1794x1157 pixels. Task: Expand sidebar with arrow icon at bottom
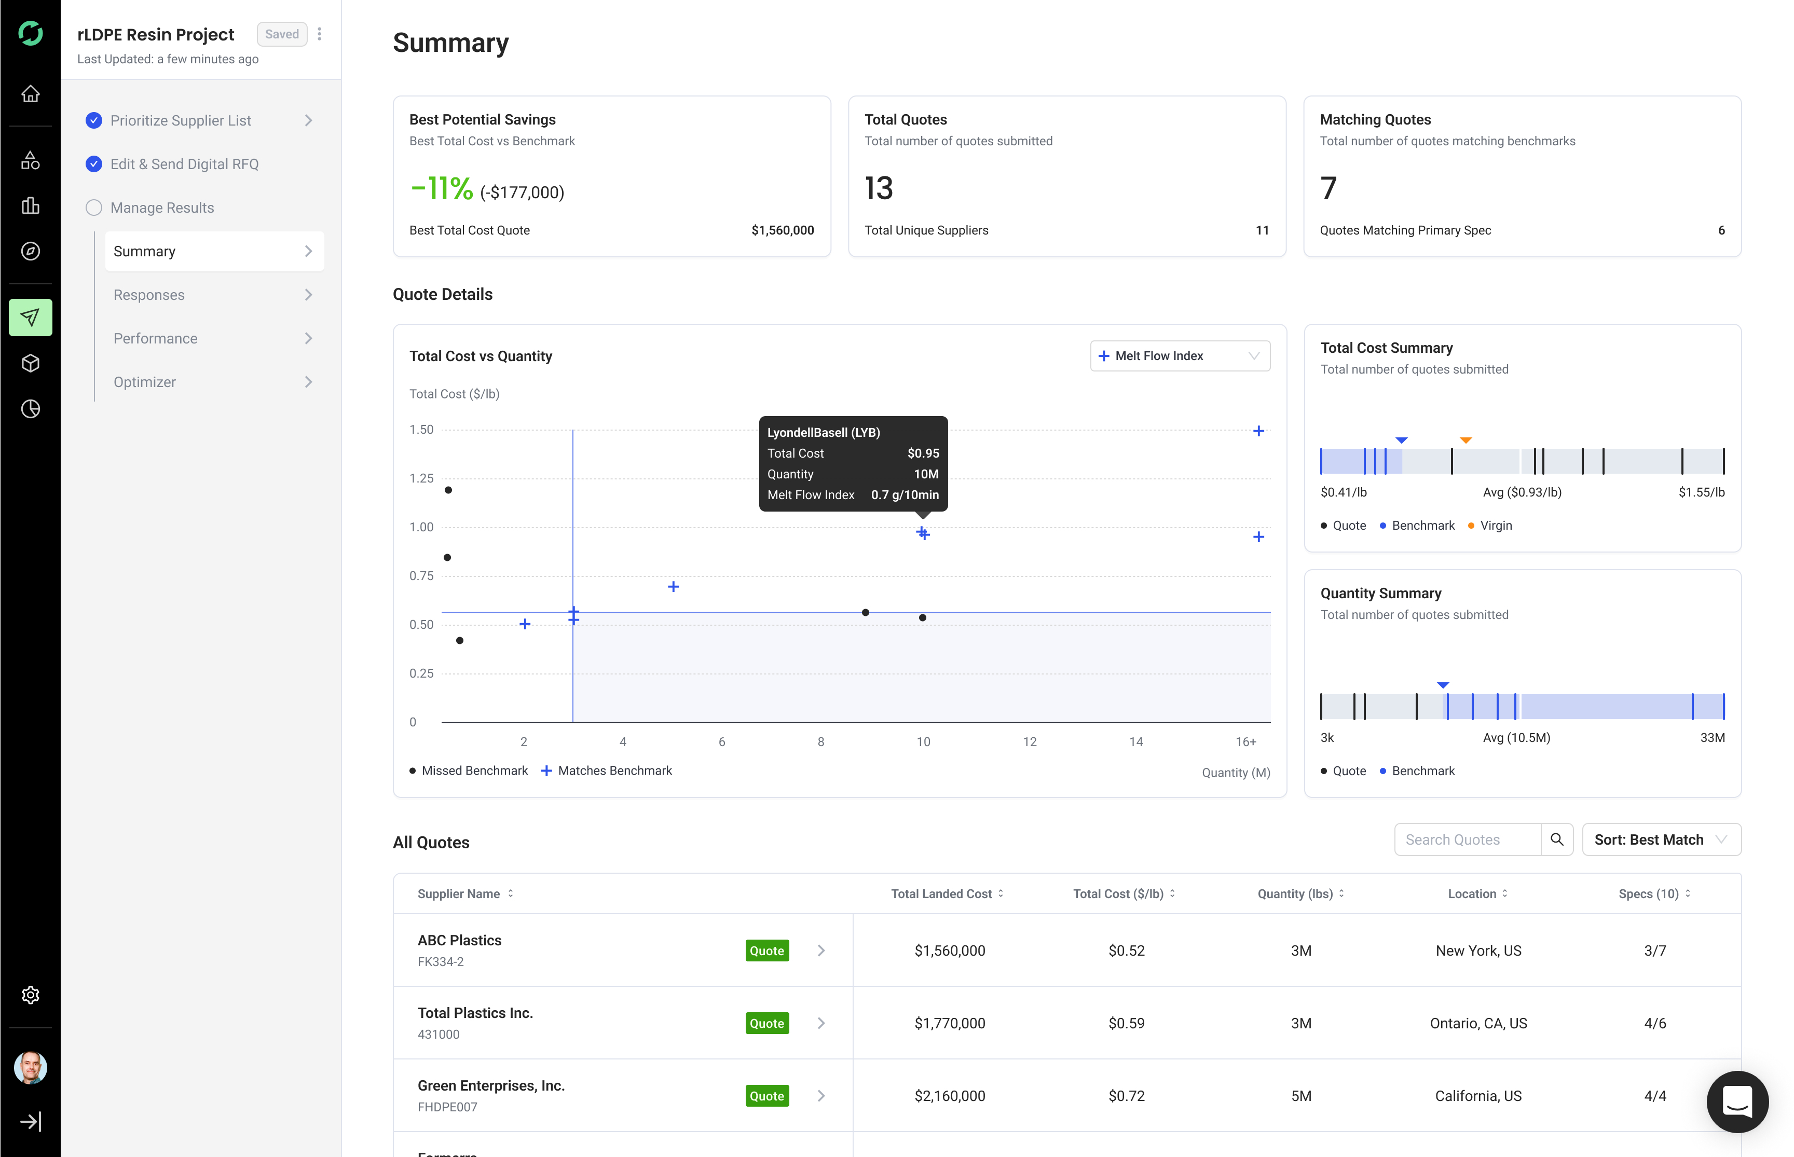point(30,1122)
